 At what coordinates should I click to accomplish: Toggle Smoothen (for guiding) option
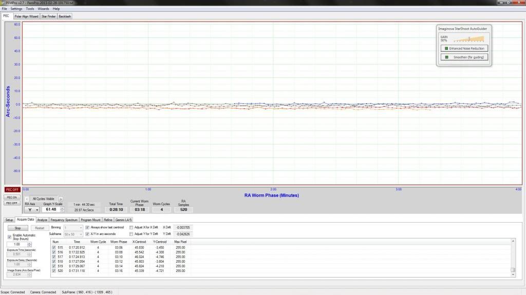(464, 57)
